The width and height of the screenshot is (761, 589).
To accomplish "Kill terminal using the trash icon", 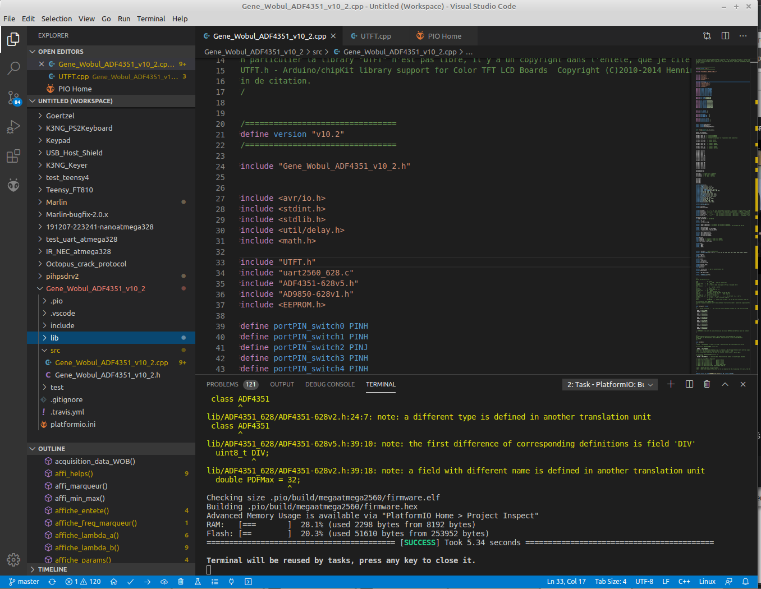I will click(707, 384).
